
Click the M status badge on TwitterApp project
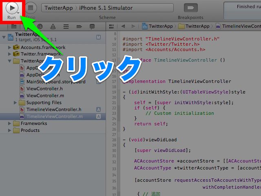click(x=98, y=37)
